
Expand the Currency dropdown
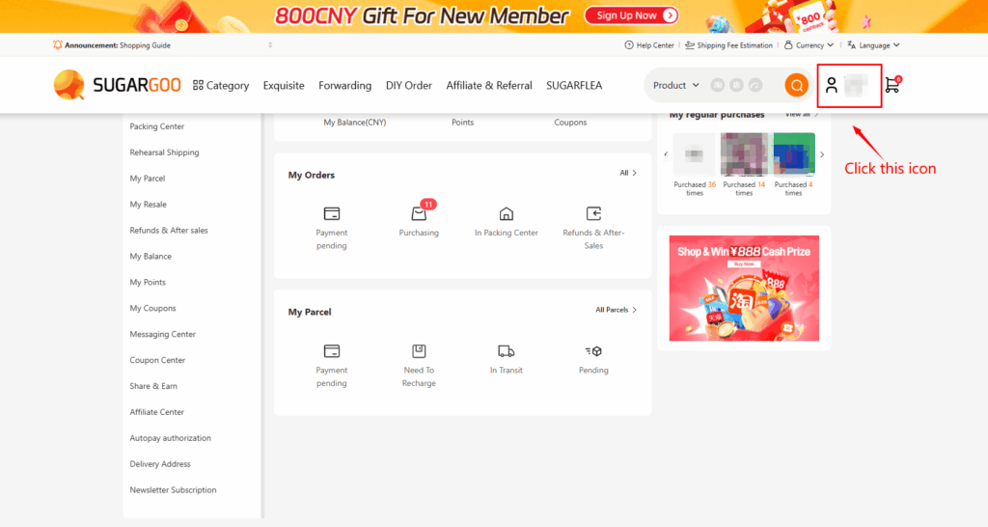tap(810, 45)
